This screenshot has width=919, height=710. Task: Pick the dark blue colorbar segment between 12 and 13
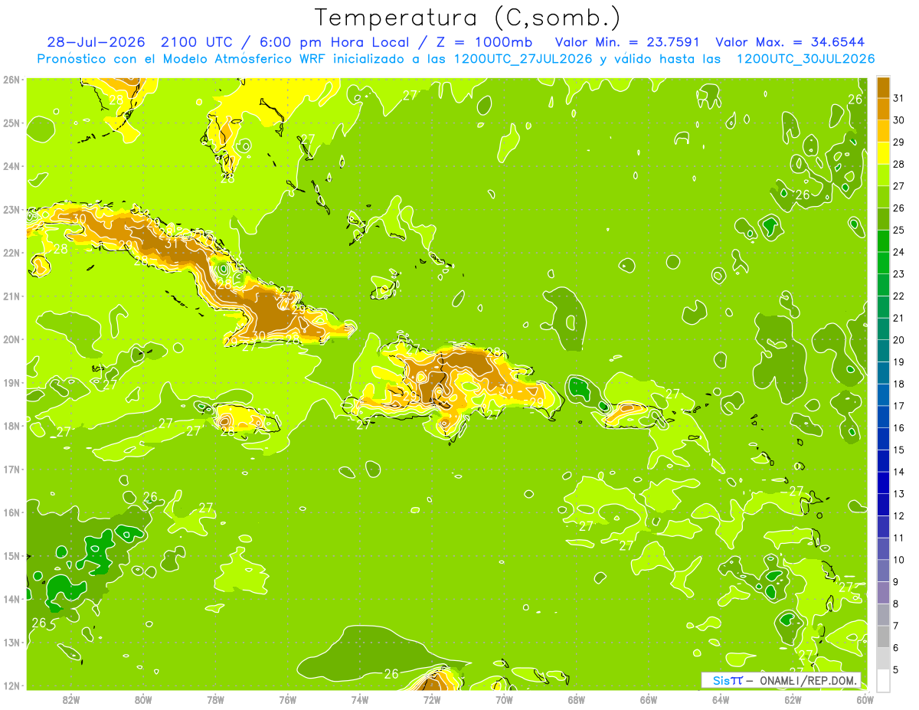[883, 505]
